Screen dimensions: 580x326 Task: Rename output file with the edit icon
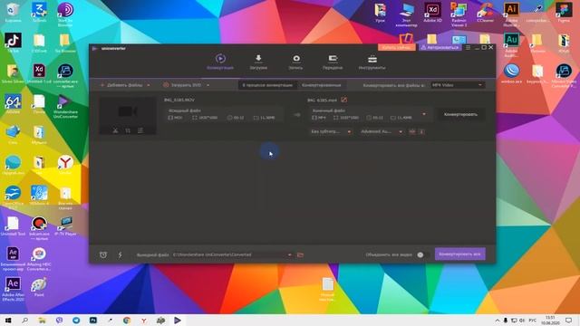[344, 100]
